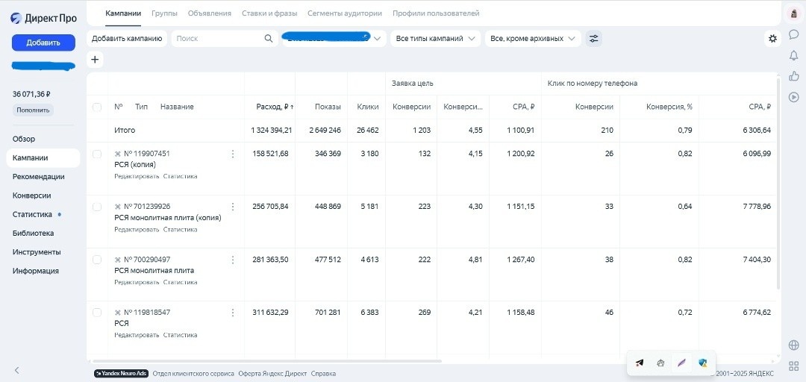
Task: Open the services grid icon
Action: coord(793,366)
